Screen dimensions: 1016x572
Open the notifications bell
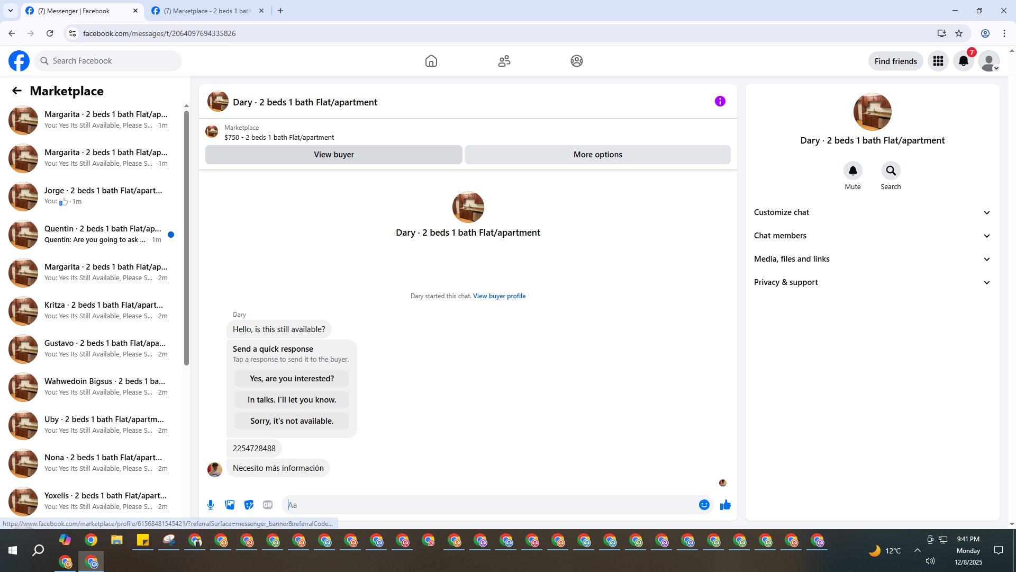coord(964,61)
